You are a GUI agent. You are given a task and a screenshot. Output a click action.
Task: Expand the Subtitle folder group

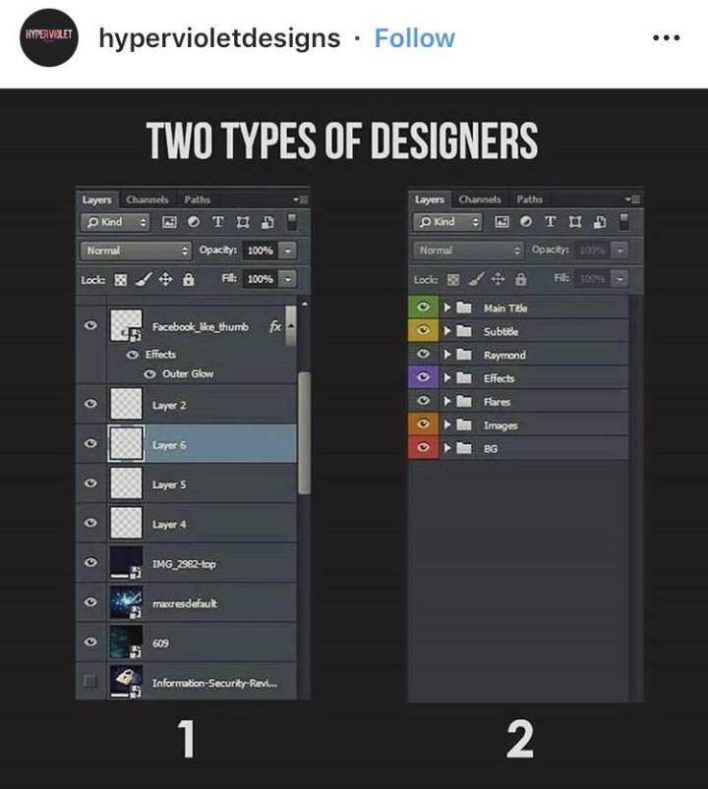tap(446, 330)
